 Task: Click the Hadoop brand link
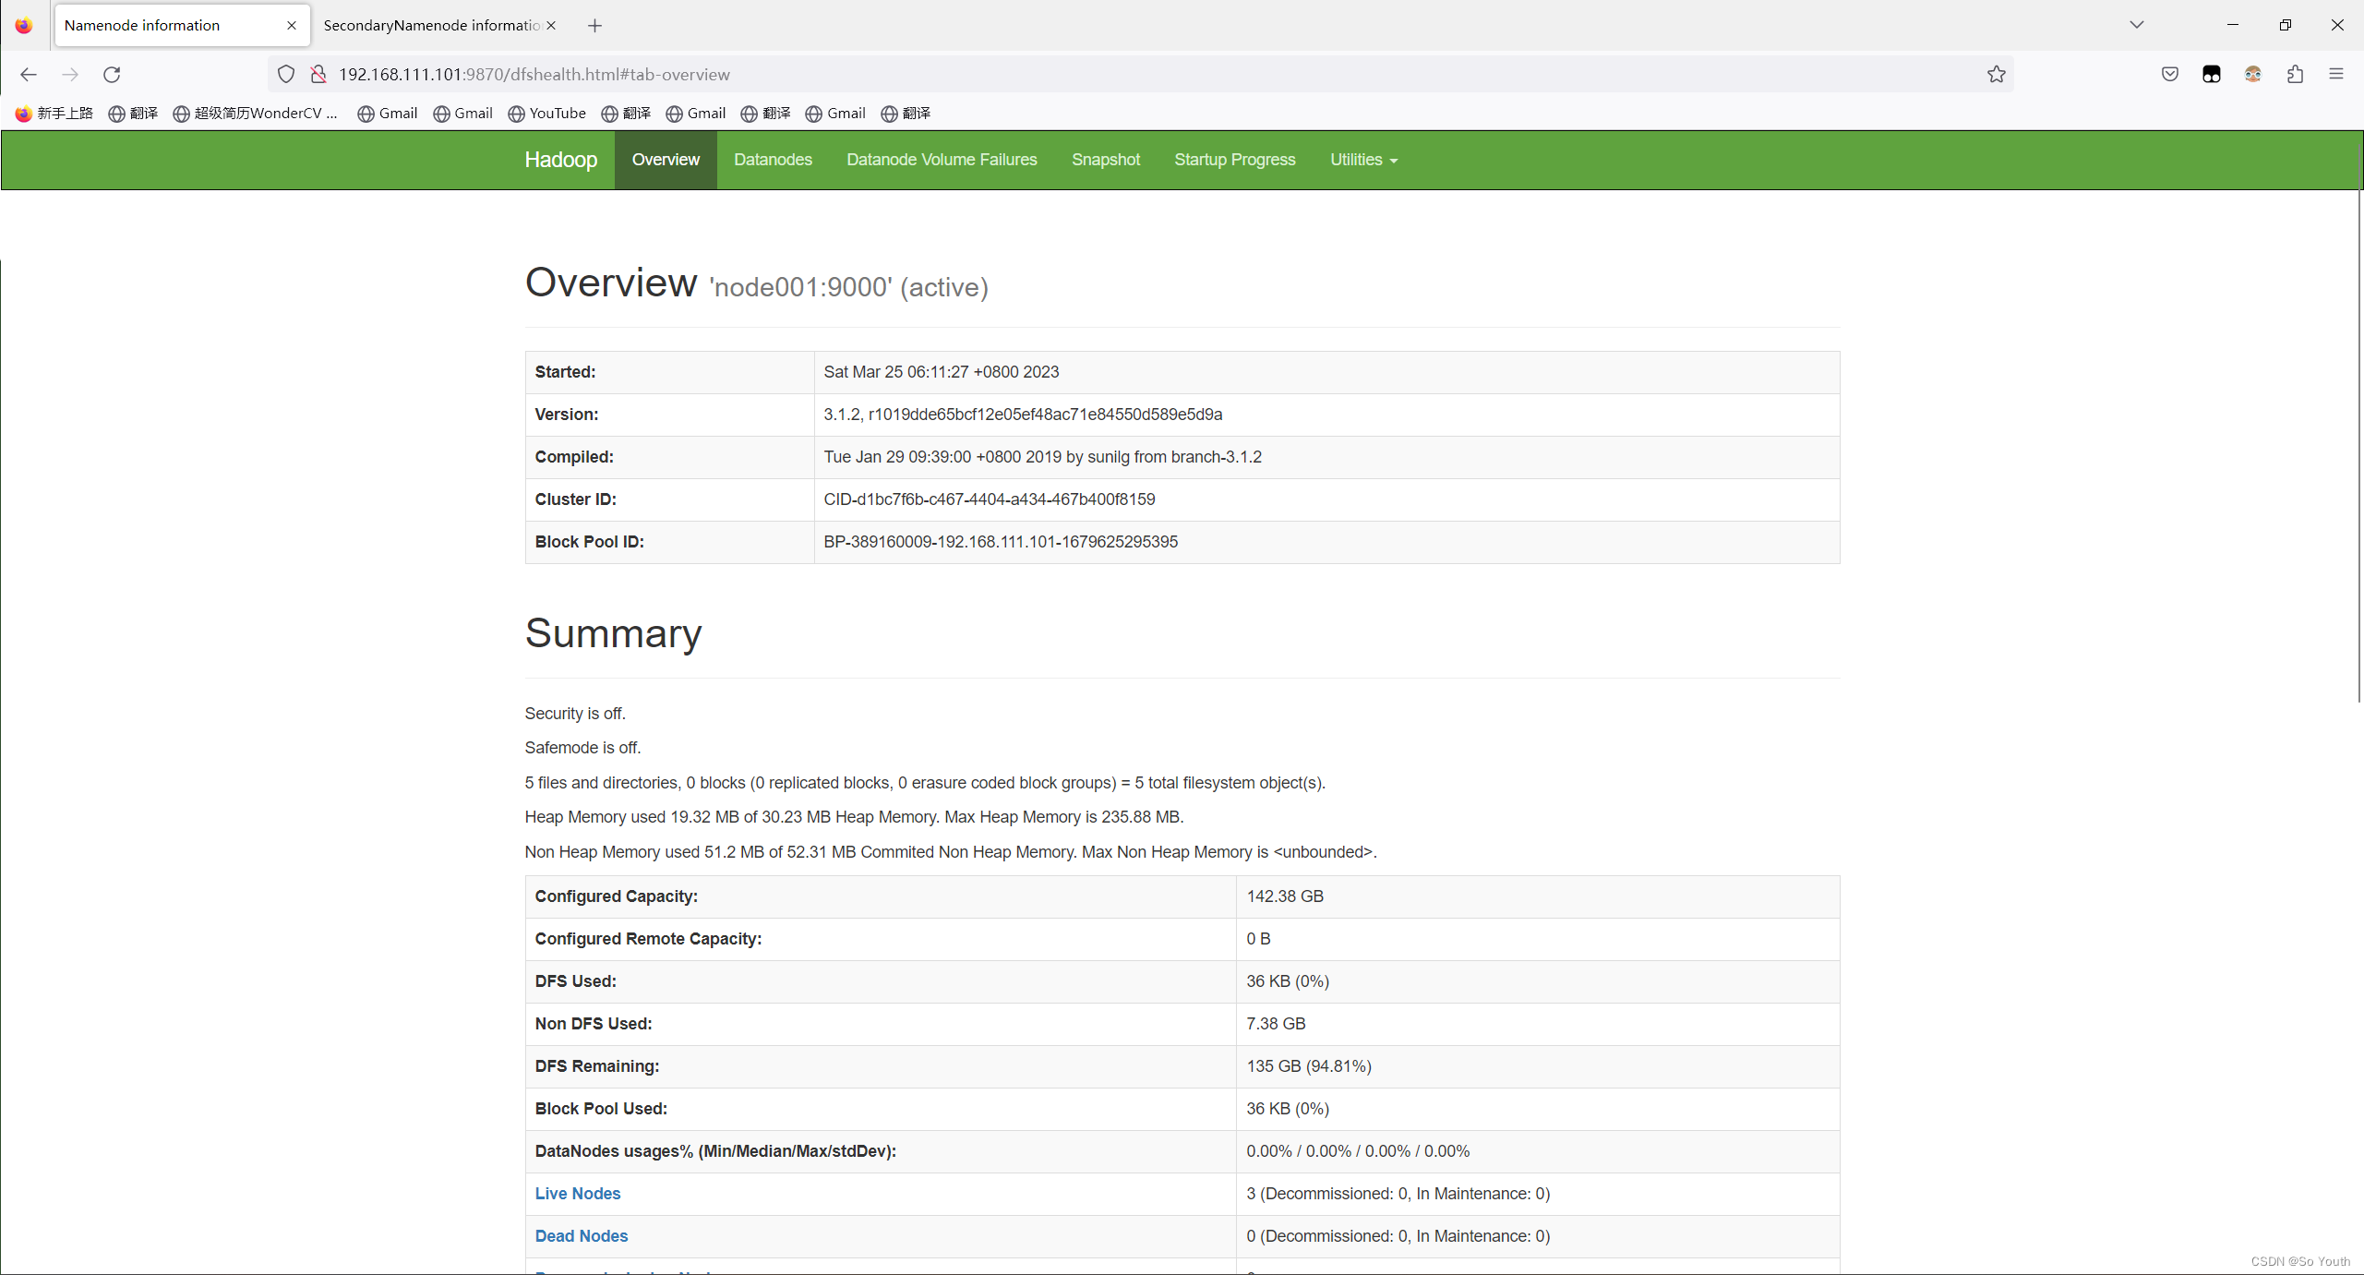(561, 161)
